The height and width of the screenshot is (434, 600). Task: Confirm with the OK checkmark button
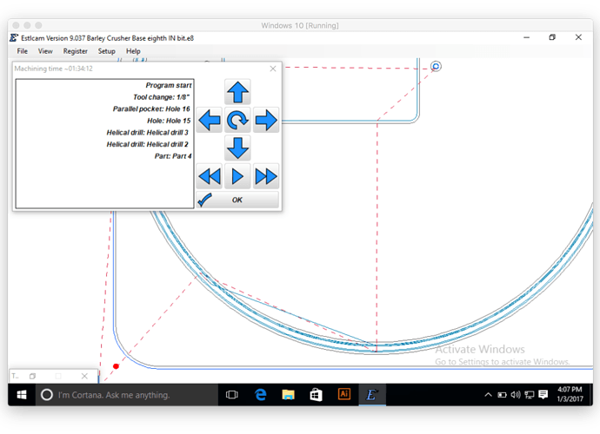[x=237, y=200]
